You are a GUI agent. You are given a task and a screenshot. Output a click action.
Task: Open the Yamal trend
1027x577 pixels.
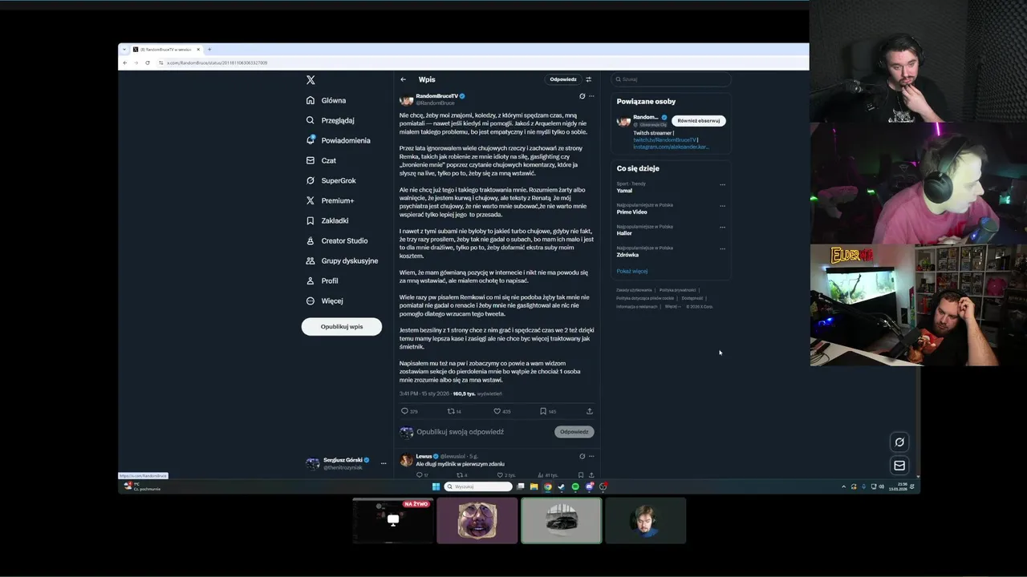pyautogui.click(x=624, y=191)
